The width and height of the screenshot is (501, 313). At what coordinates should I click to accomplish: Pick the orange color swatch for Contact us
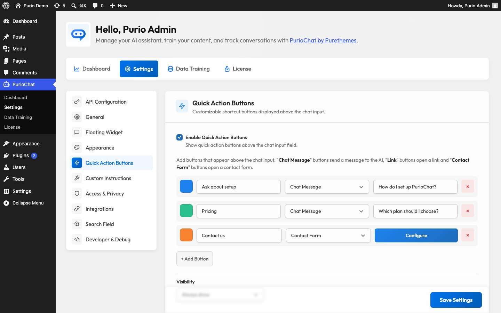186,235
